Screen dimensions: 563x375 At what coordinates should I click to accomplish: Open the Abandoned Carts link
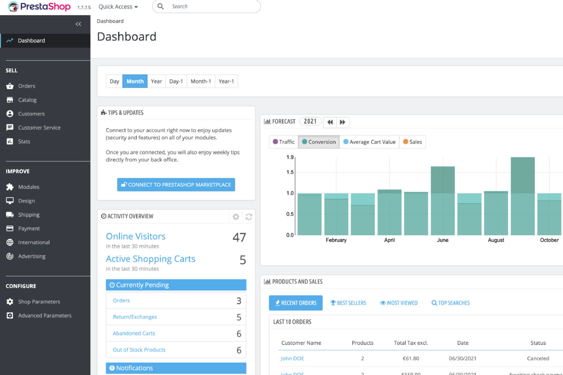coord(134,333)
